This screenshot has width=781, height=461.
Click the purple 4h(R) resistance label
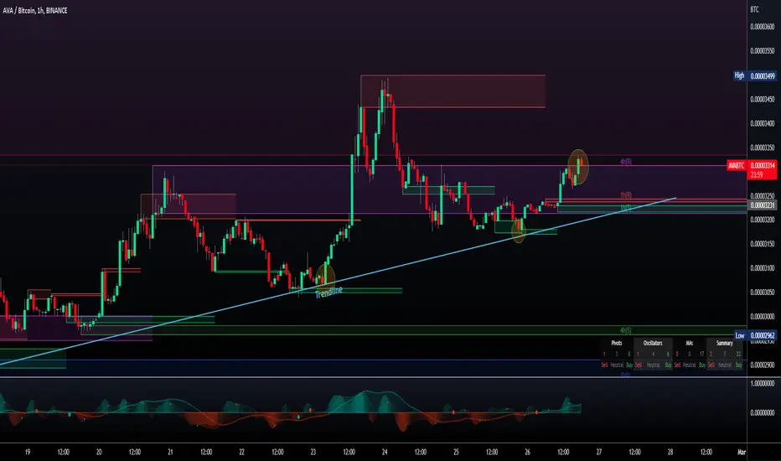point(626,162)
